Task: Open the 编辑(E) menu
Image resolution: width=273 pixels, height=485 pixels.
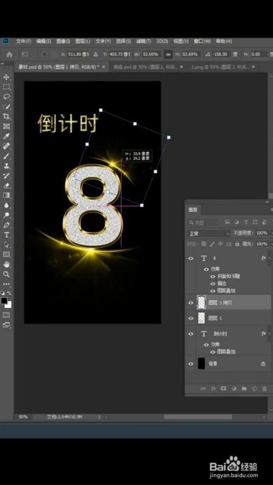Action: click(43, 41)
